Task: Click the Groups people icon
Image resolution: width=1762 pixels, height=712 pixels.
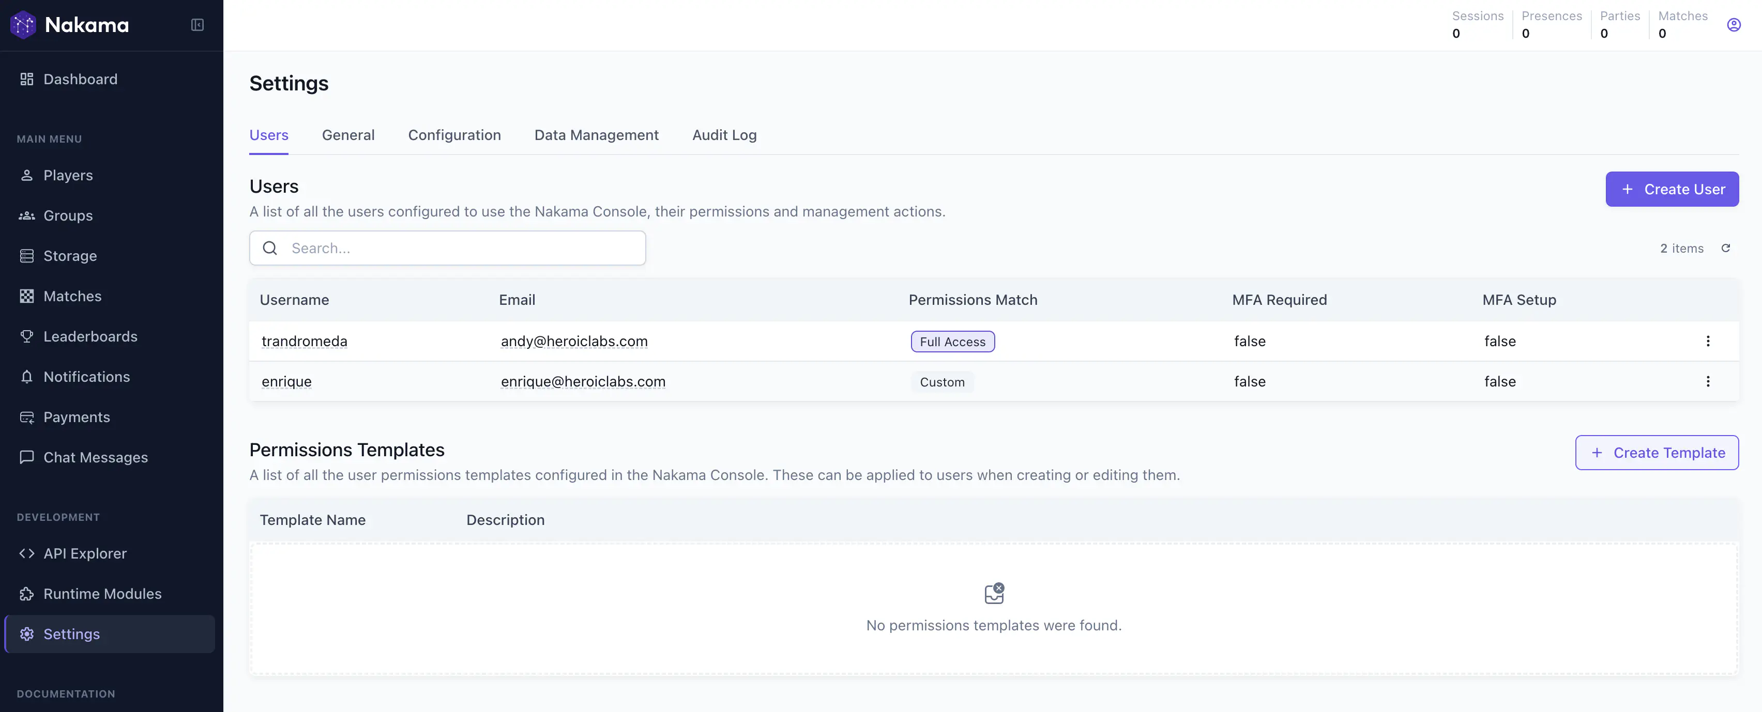Action: click(x=27, y=216)
